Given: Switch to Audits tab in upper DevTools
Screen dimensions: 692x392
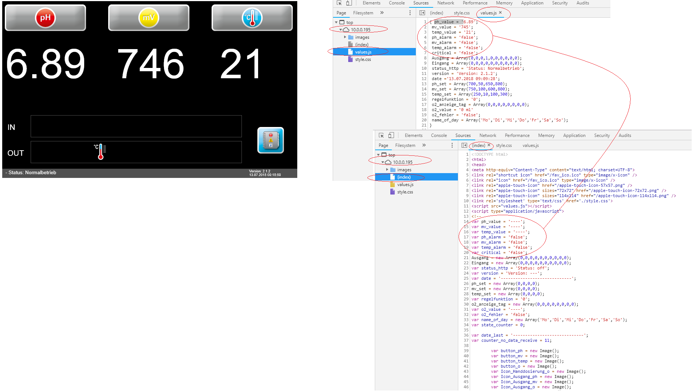Looking at the screenshot, I should coord(583,3).
